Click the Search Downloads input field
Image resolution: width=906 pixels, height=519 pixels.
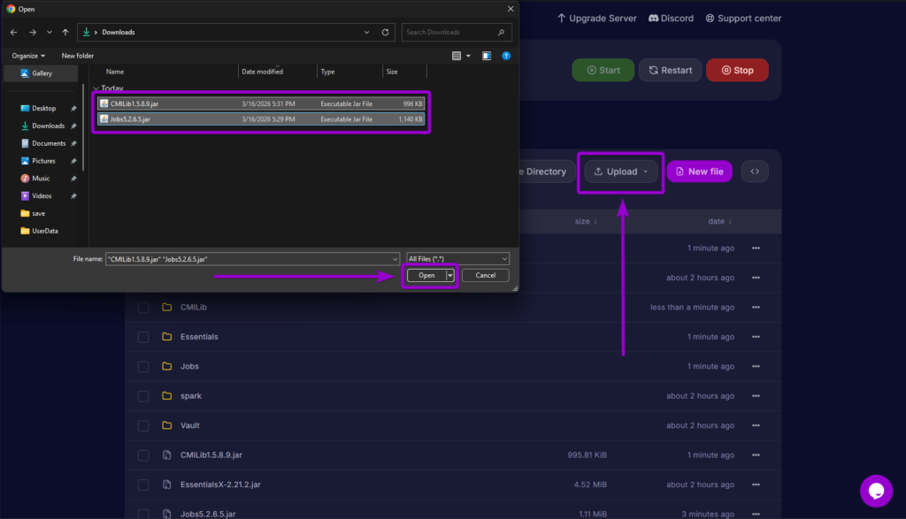(451, 32)
